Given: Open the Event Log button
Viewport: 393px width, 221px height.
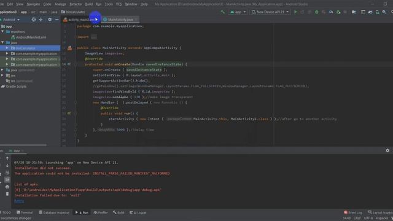Looking at the screenshot, I should coord(353,212).
